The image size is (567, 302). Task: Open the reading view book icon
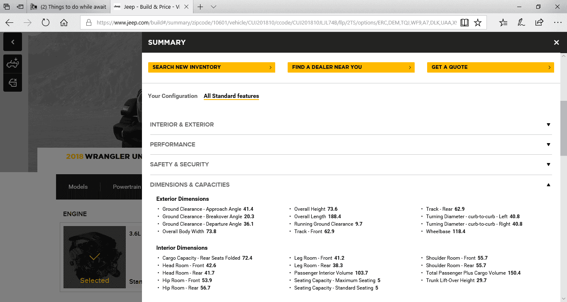pos(464,22)
